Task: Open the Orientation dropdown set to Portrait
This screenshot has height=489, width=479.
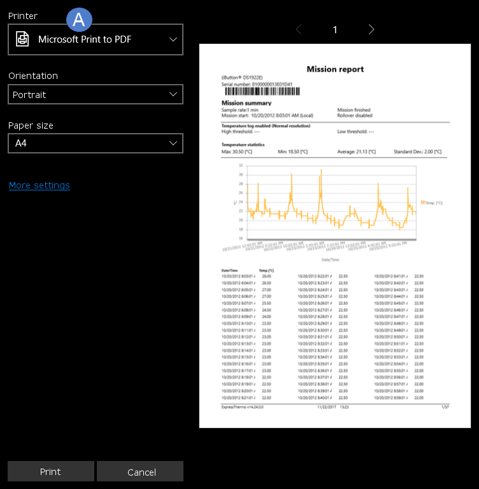Action: (x=95, y=94)
